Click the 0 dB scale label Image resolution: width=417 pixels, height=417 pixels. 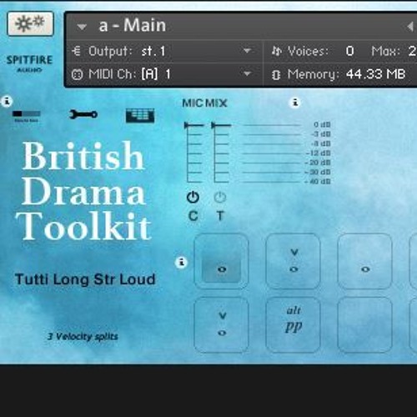[322, 124]
